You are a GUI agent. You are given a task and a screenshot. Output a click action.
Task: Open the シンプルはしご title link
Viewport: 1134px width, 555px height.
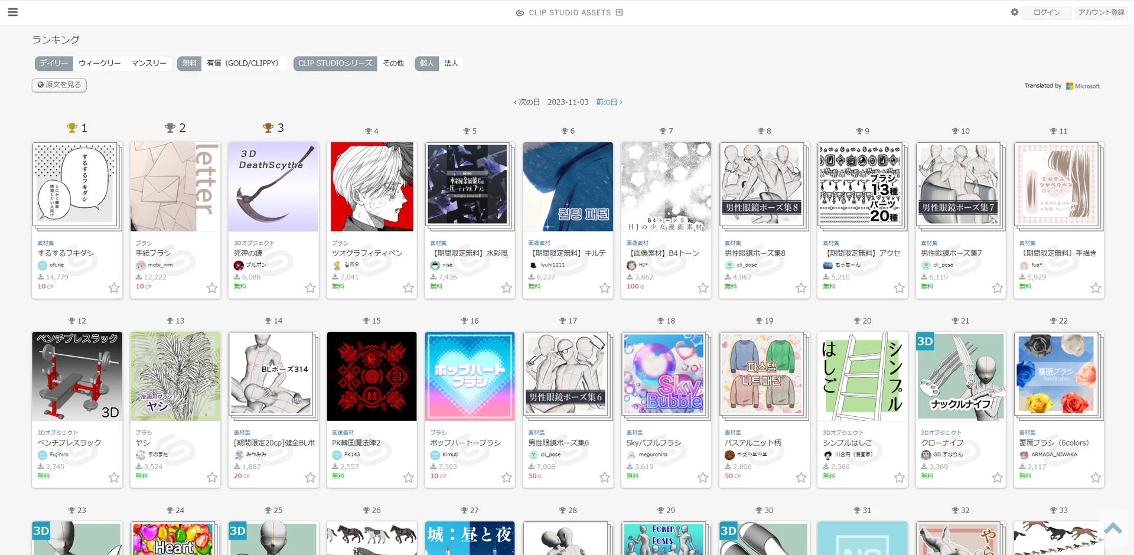[848, 443]
